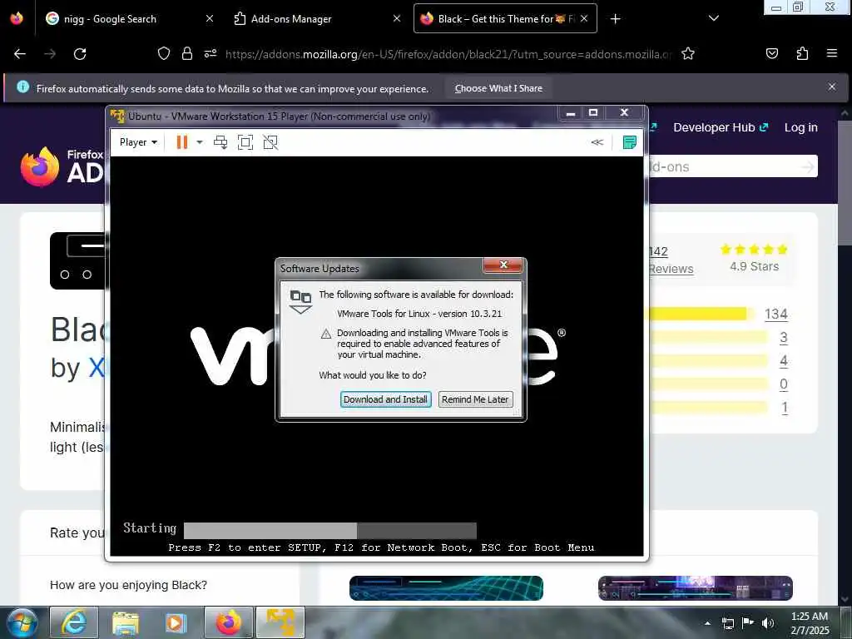Screen dimensions: 852x639
Task: Open Save to Pocket icon
Action: 772,54
